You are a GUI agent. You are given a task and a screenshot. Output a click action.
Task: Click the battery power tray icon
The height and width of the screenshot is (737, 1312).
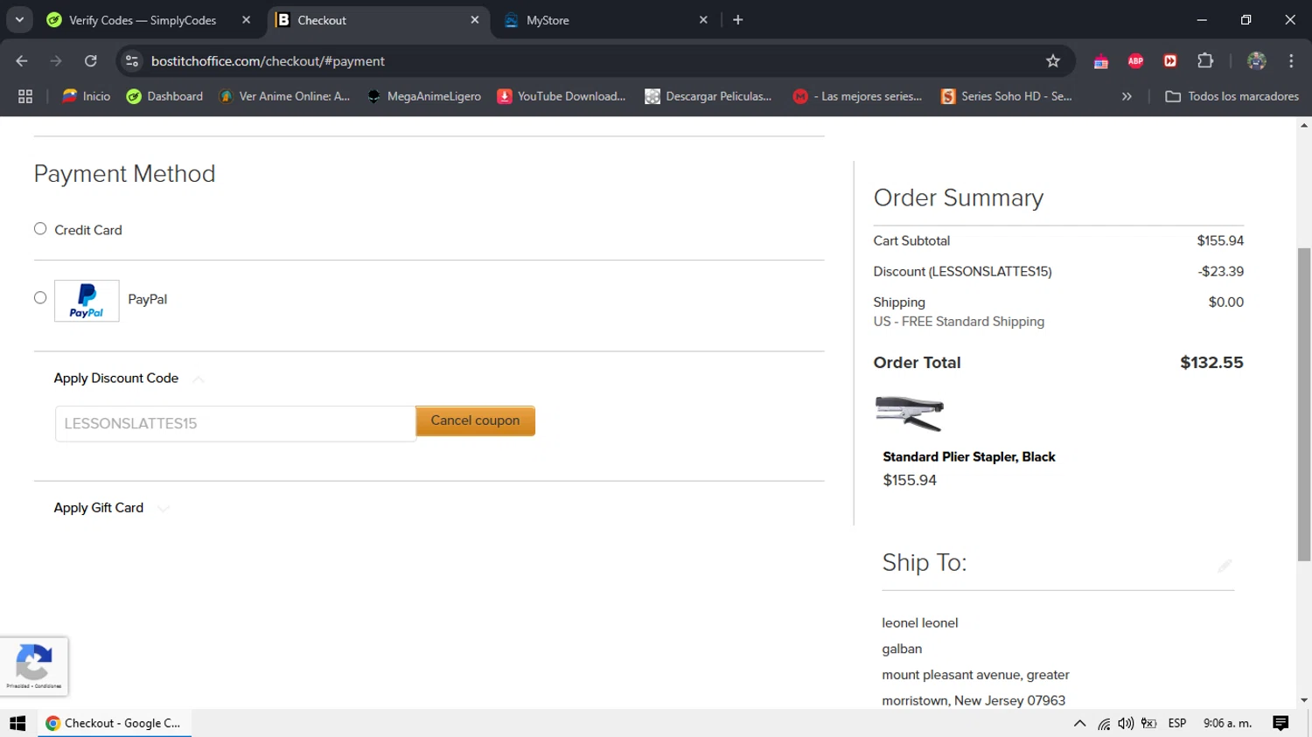[x=1149, y=723]
